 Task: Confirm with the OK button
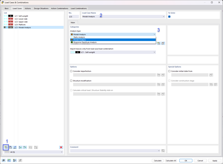[x=186, y=160]
